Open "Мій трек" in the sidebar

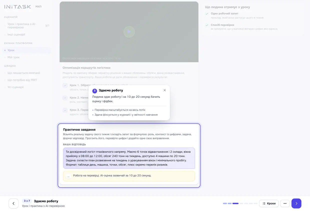click(x=27, y=57)
